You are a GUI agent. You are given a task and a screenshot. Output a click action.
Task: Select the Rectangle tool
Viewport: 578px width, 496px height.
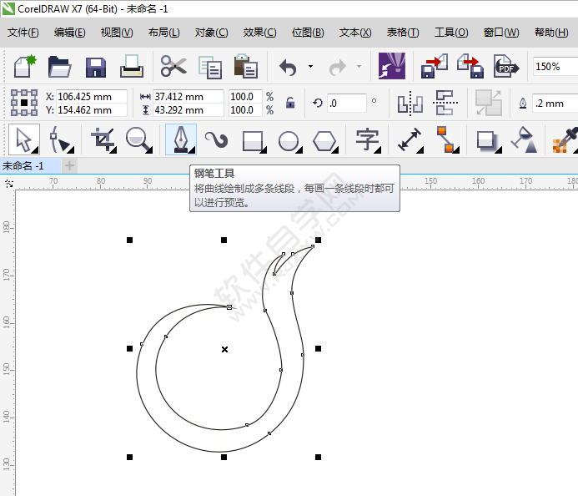pos(253,139)
